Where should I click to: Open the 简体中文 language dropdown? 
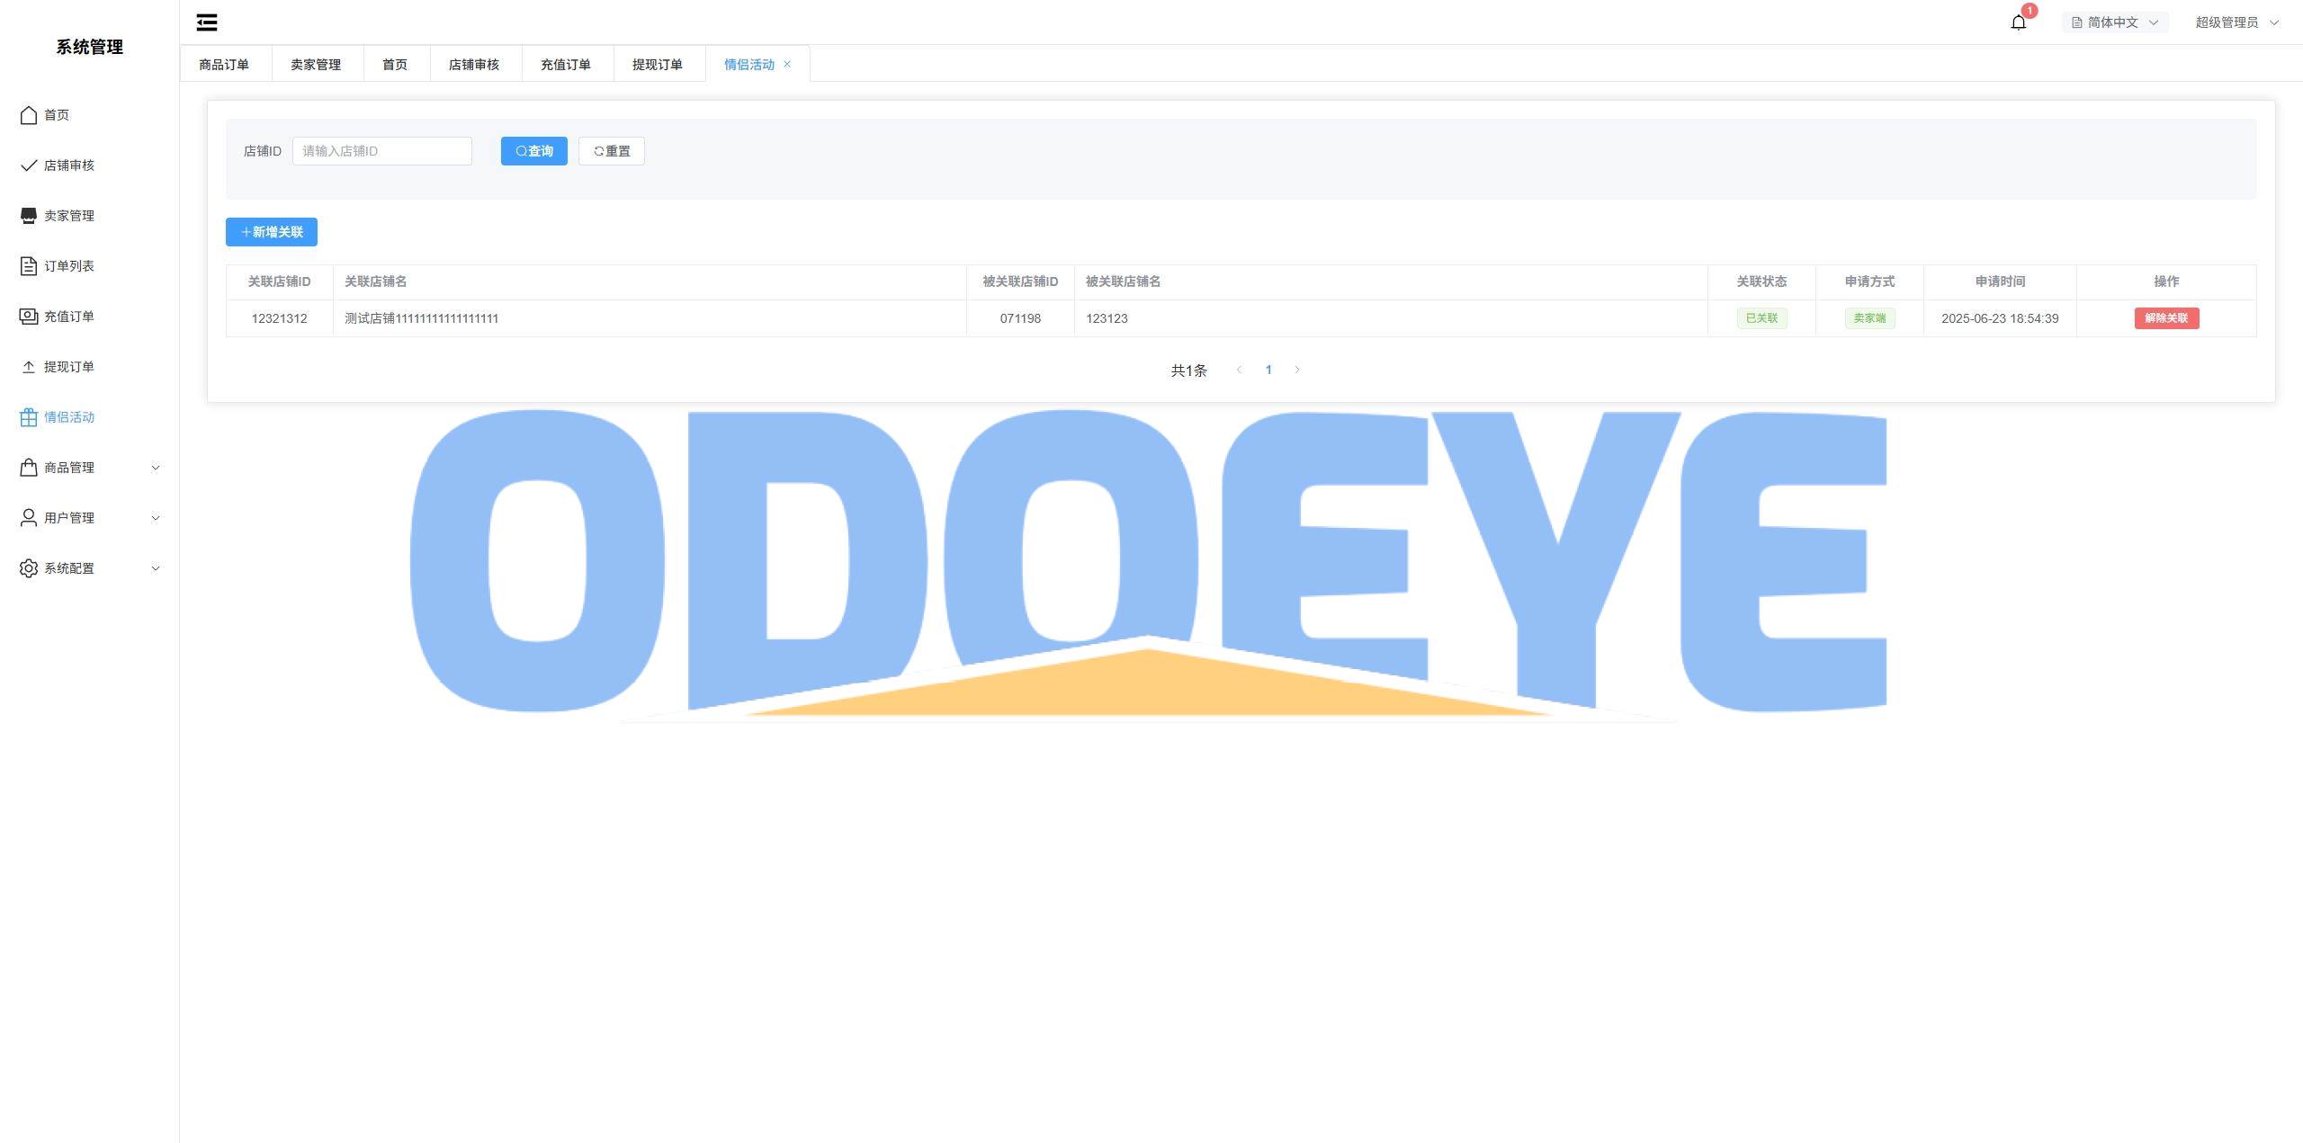(2114, 22)
